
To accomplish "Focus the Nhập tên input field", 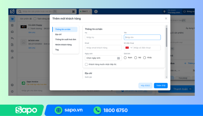I will click(142, 37).
